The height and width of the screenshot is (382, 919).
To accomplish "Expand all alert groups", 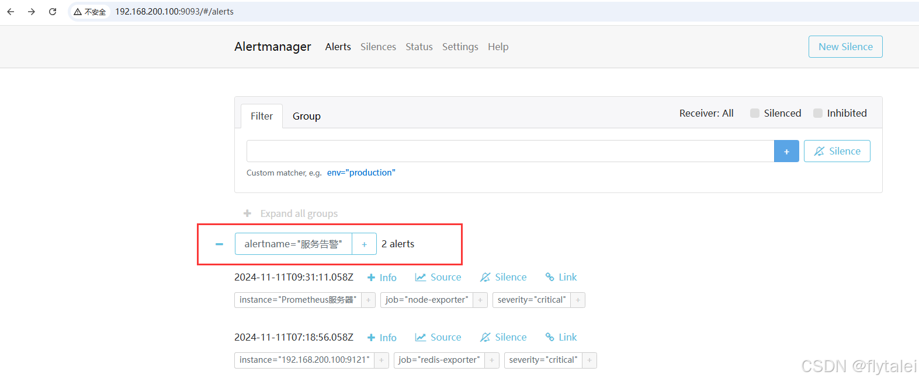I will point(291,213).
